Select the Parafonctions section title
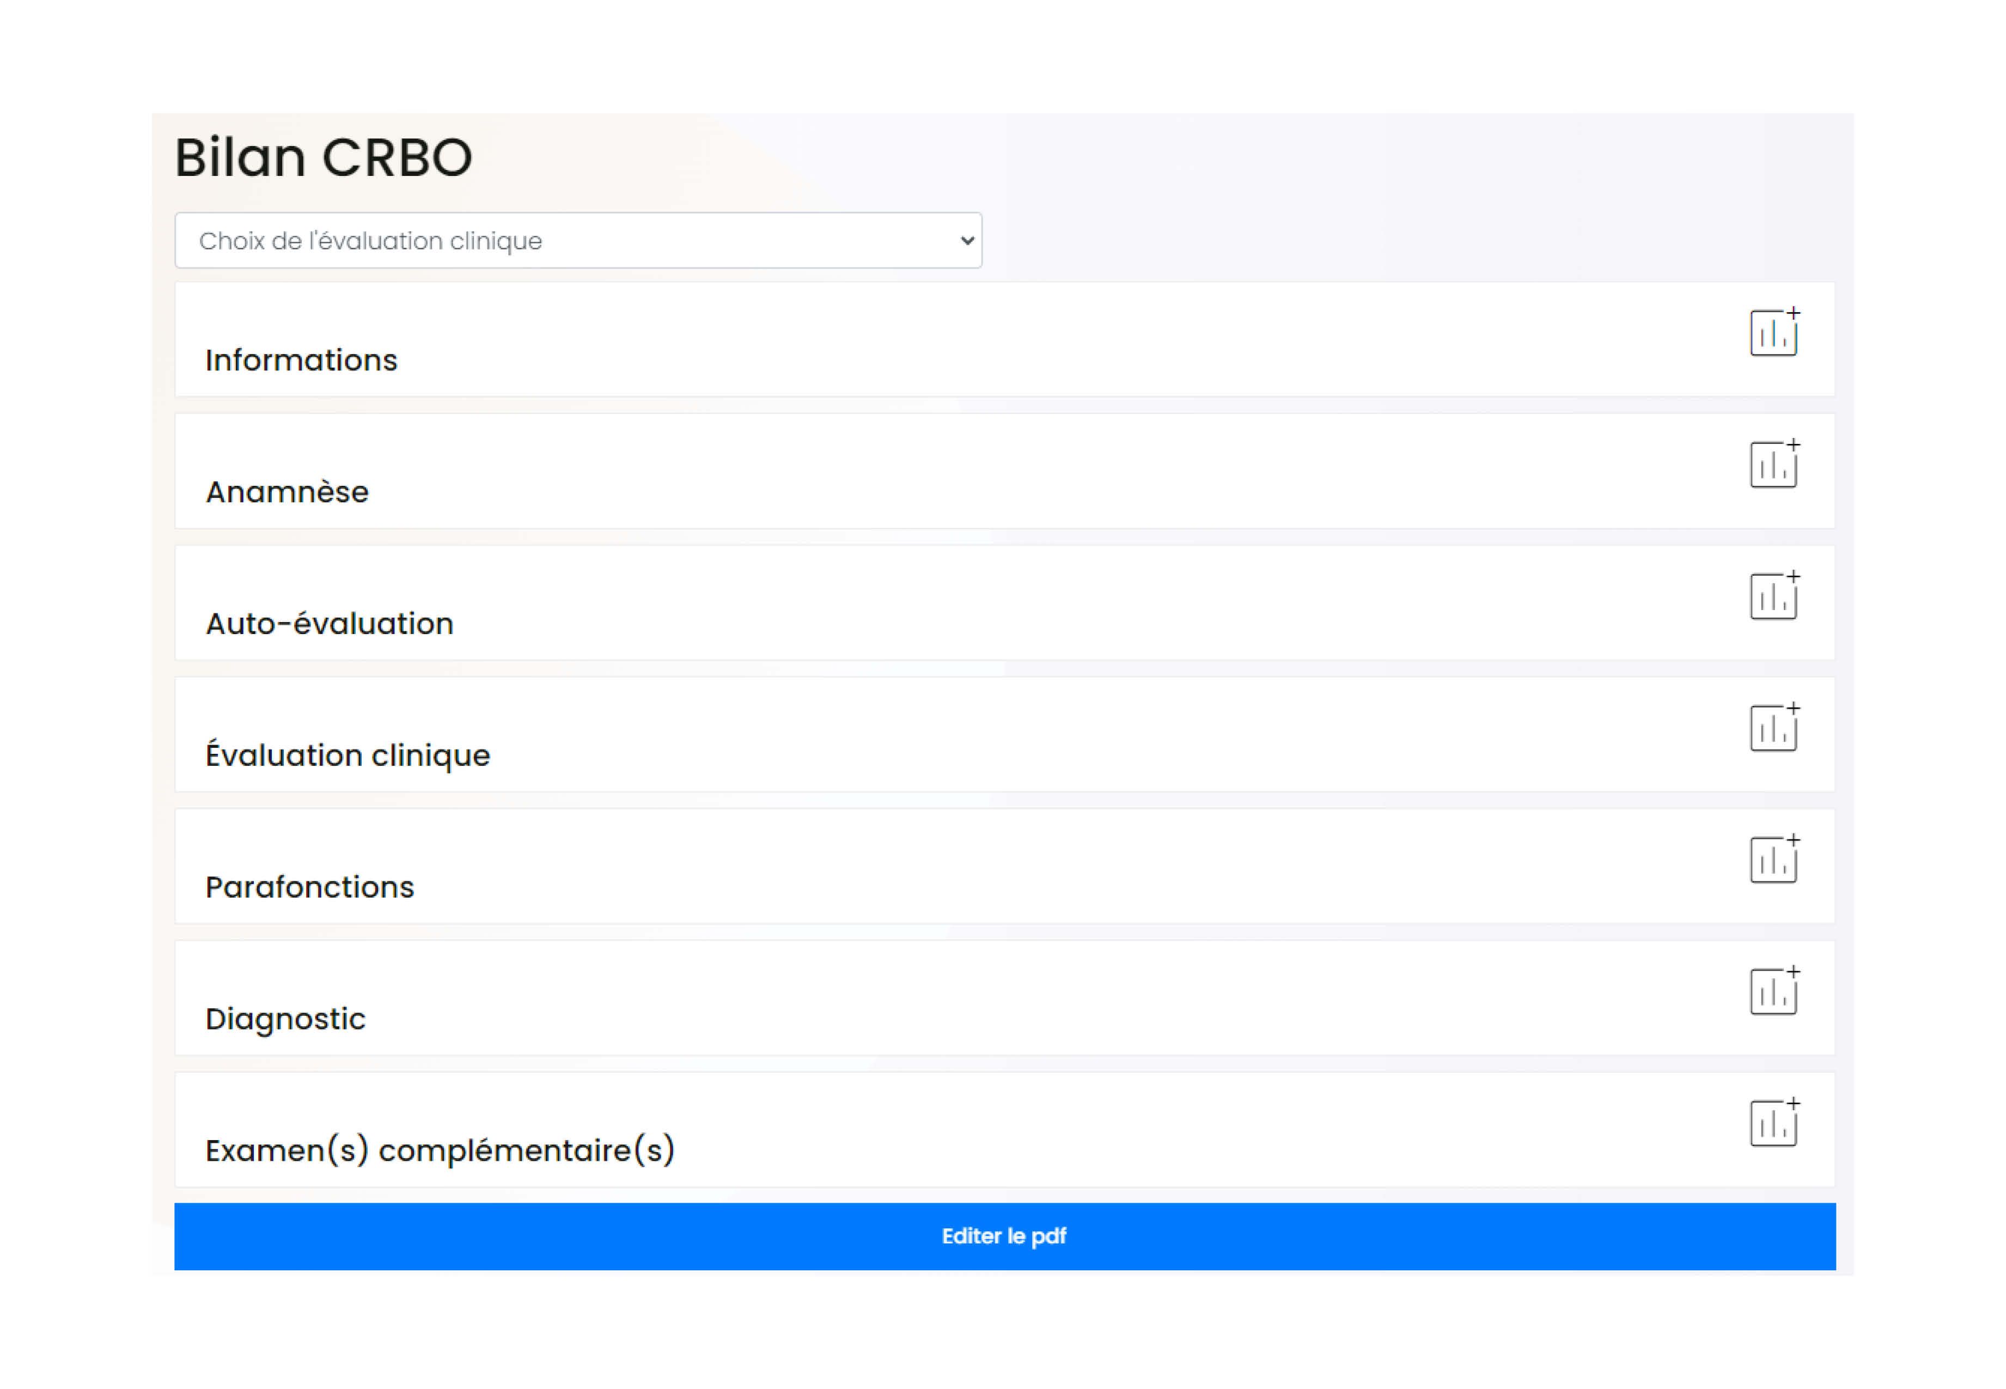The width and height of the screenshot is (2006, 1389). pos(310,888)
